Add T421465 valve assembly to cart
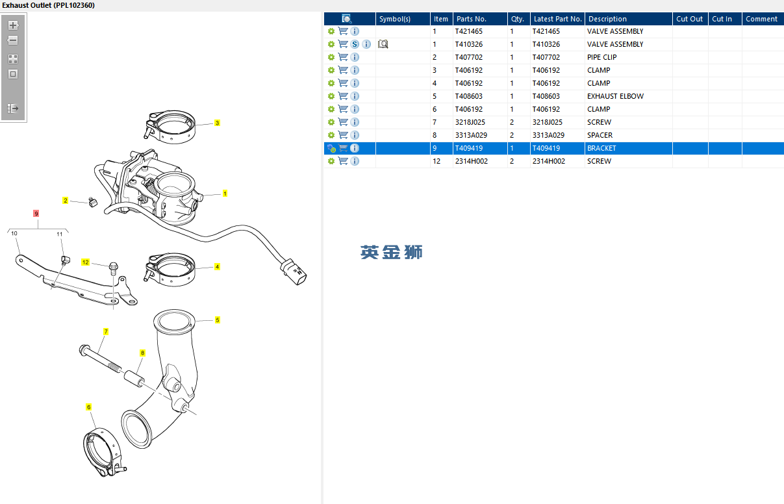 click(343, 31)
